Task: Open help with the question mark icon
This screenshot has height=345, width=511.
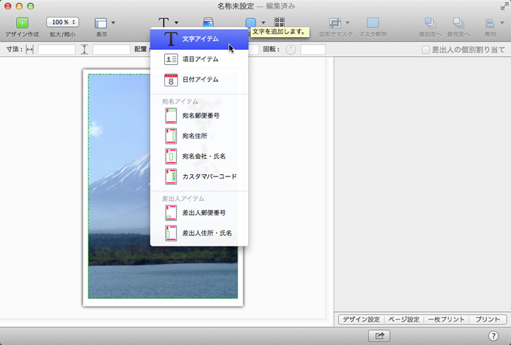Action: point(493,335)
